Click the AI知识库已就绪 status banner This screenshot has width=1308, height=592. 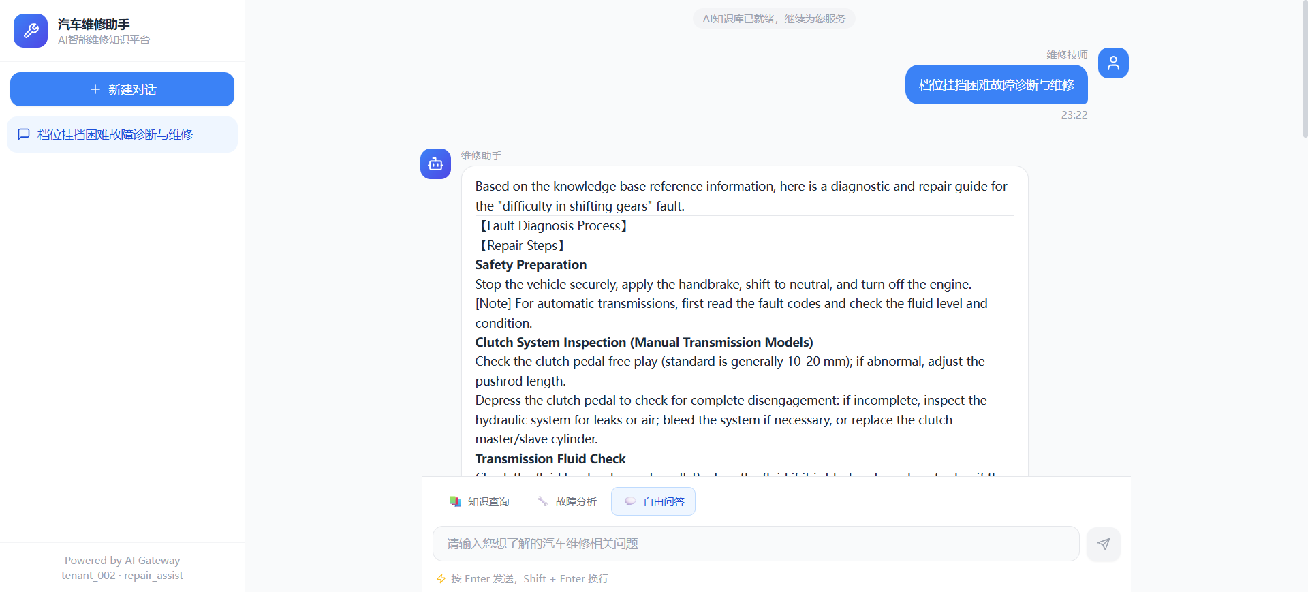[x=774, y=18]
